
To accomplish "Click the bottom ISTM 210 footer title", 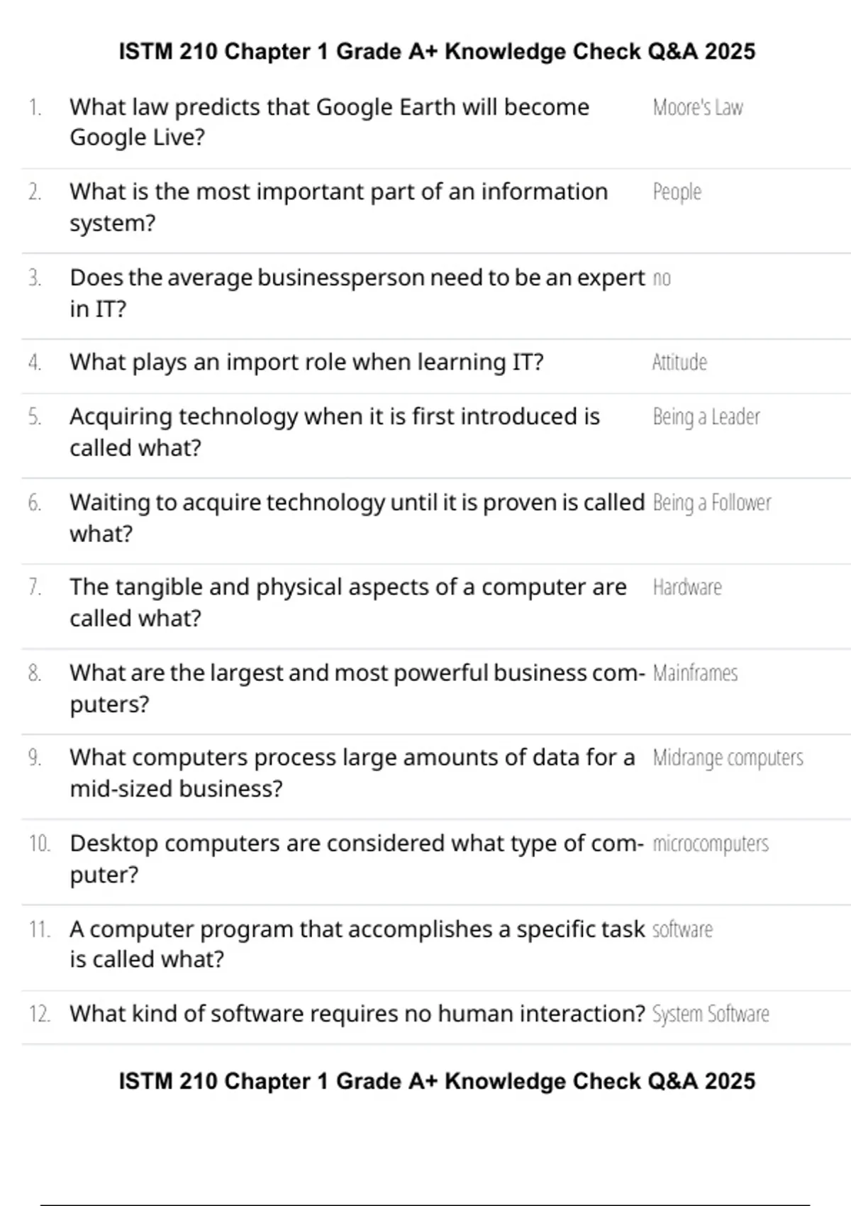I will (x=437, y=1081).
